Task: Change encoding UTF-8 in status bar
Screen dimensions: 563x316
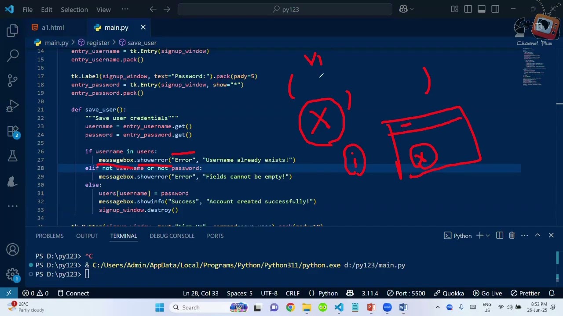Action: coord(269,293)
